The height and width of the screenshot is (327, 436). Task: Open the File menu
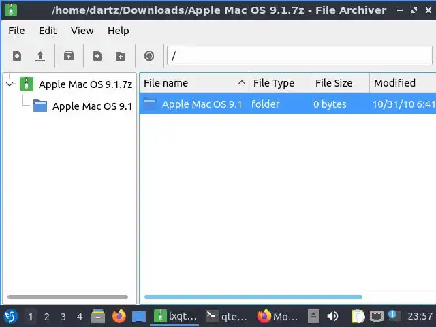16,31
